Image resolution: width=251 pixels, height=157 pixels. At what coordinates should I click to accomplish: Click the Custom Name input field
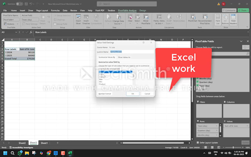point(132,52)
